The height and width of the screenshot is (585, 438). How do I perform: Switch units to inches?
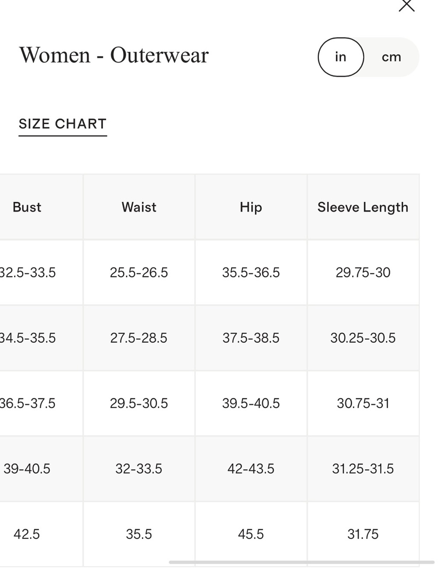click(x=341, y=57)
